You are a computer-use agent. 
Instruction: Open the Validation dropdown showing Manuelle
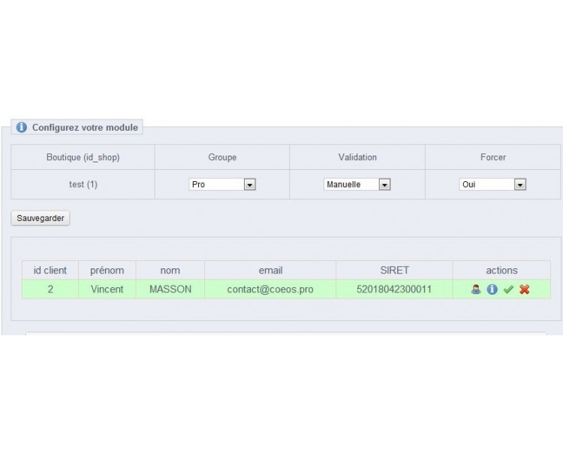coord(357,184)
